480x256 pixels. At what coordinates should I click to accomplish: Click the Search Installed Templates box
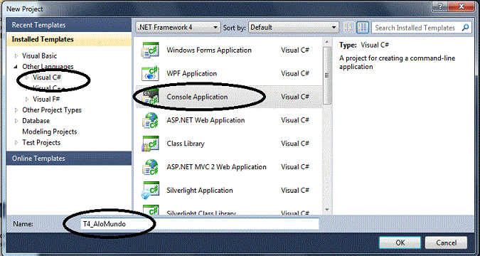[x=421, y=28]
